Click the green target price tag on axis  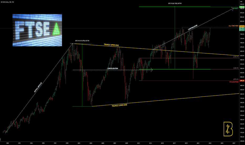tap(242, 7)
